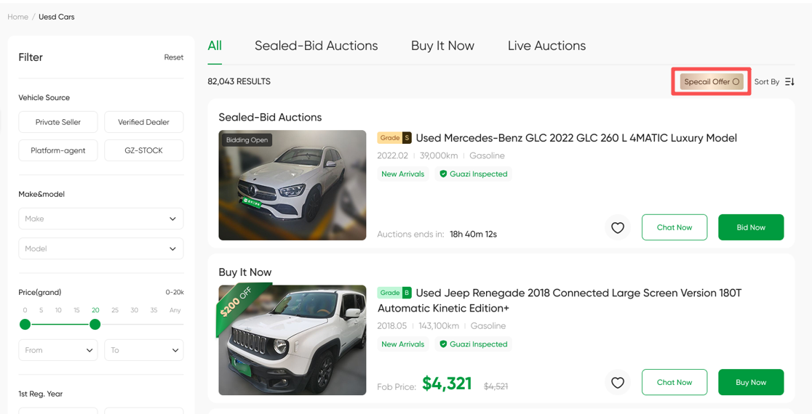Screen dimensions: 812x414
Task: Favorite the Mercedes-Benz GLC listing heart icon
Action: pos(618,227)
